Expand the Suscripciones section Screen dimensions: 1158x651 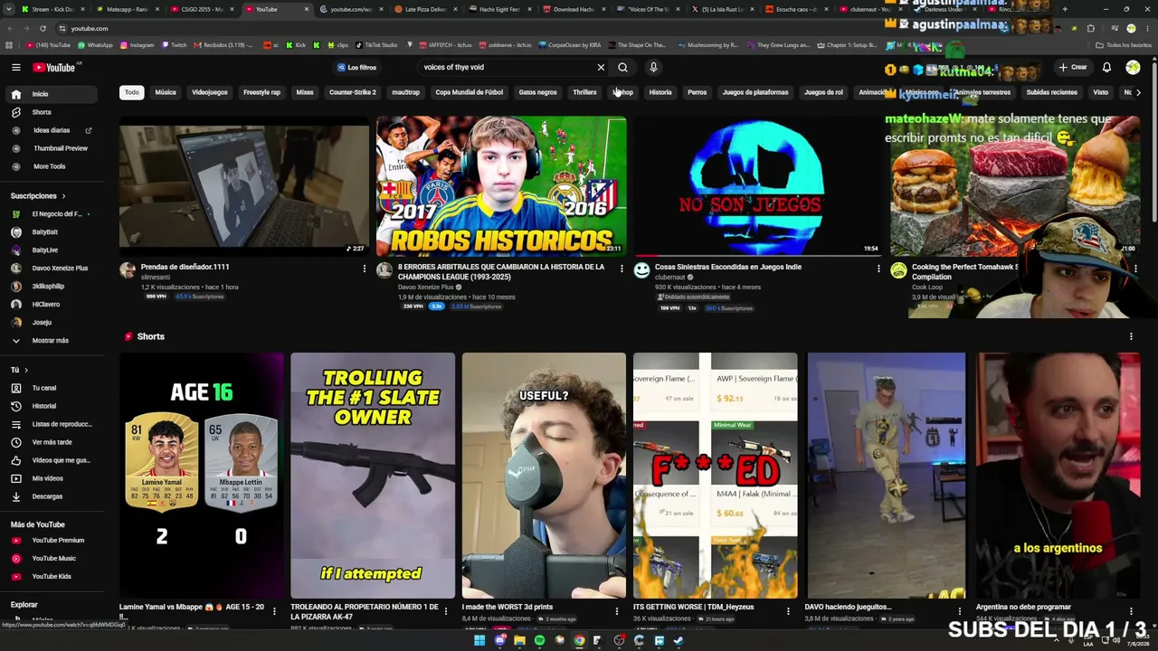coord(38,195)
